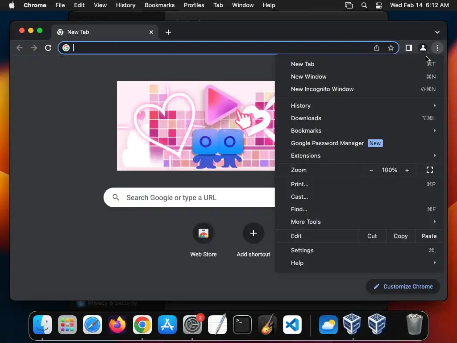Expand the Extensions submenu

(x=359, y=156)
